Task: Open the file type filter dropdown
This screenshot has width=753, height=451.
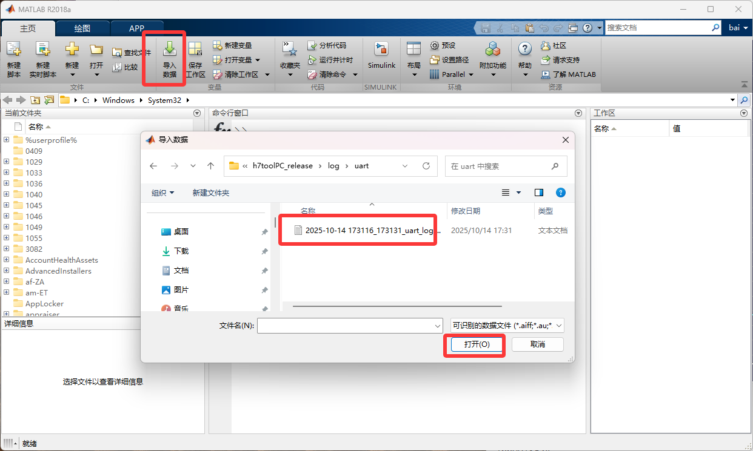Action: pos(507,326)
